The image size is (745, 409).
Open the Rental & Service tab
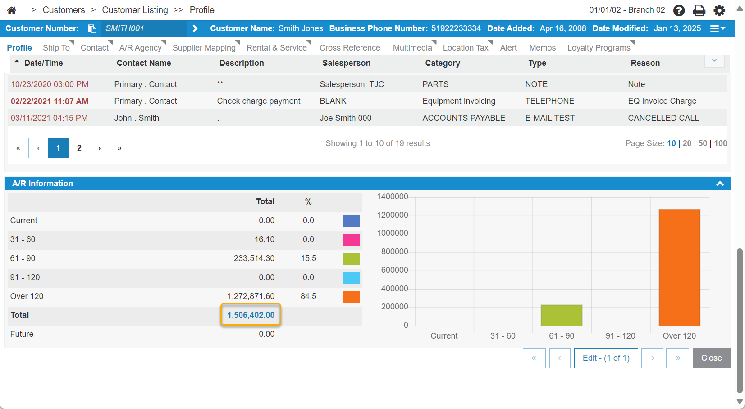coord(277,47)
